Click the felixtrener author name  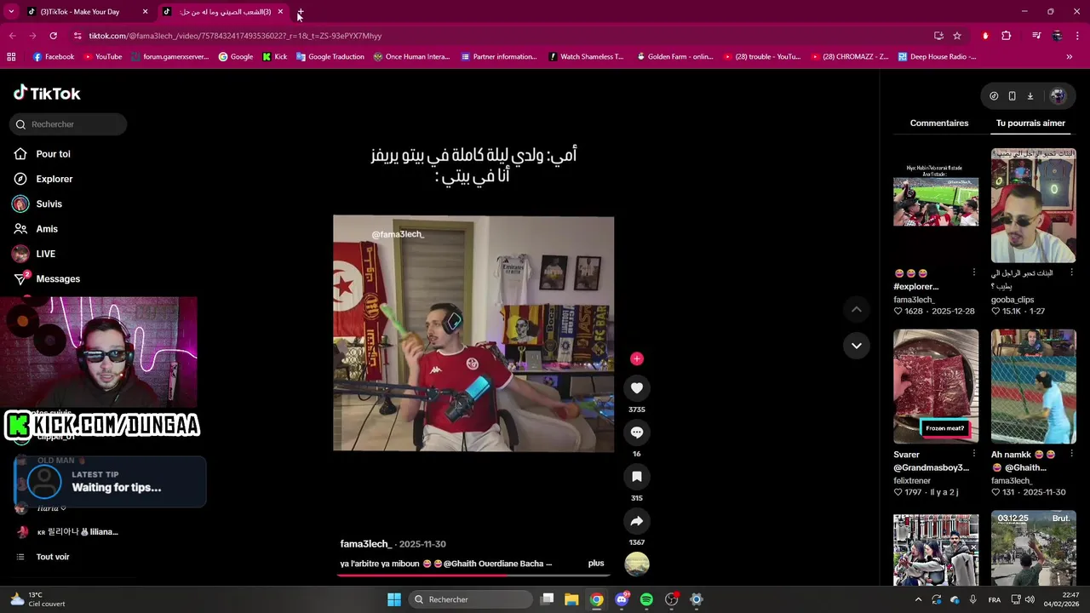tap(912, 481)
